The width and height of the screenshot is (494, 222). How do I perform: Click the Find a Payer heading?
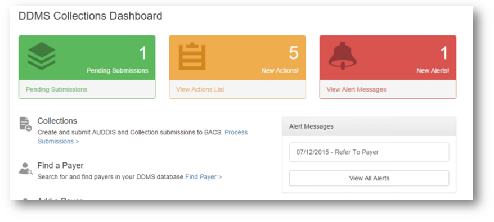pyautogui.click(x=60, y=165)
